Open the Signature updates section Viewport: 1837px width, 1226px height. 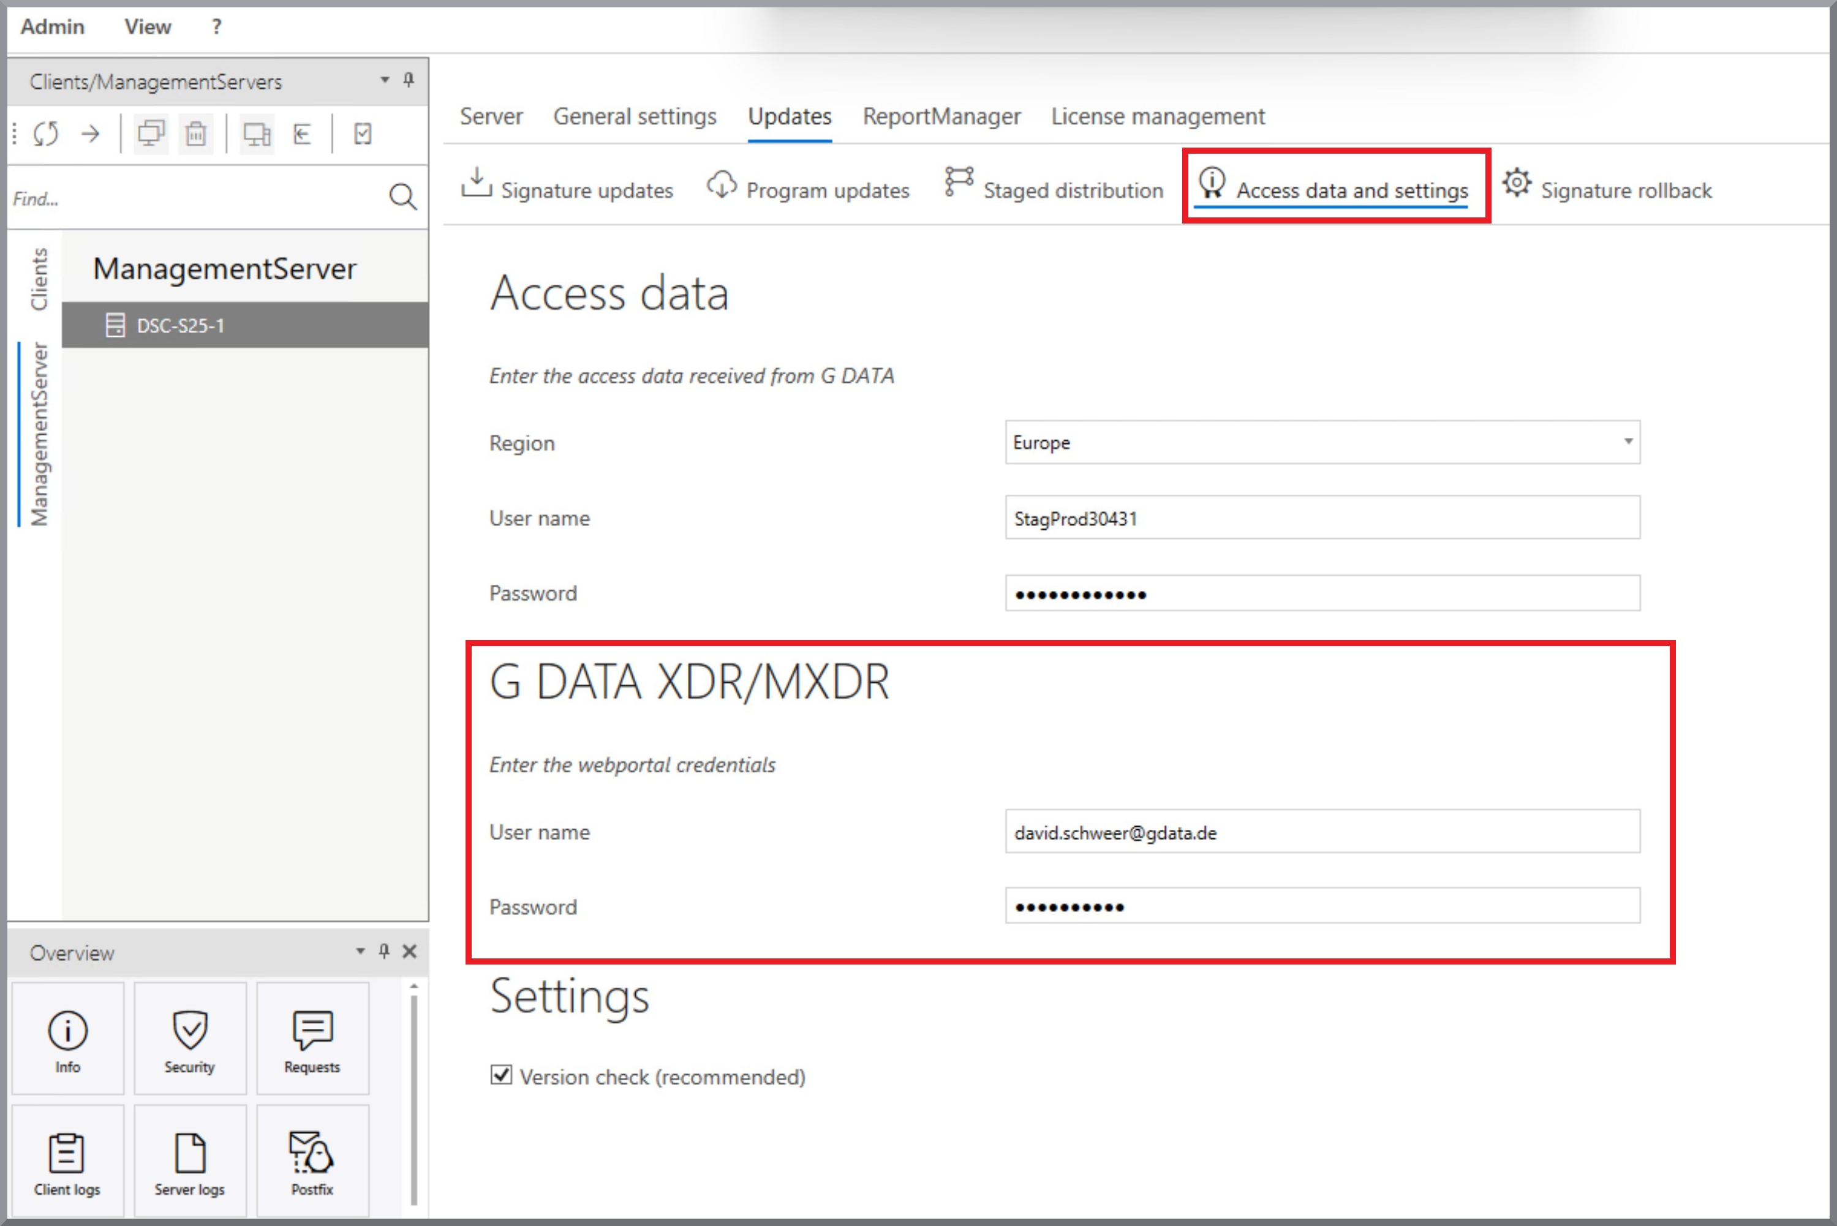(x=568, y=186)
